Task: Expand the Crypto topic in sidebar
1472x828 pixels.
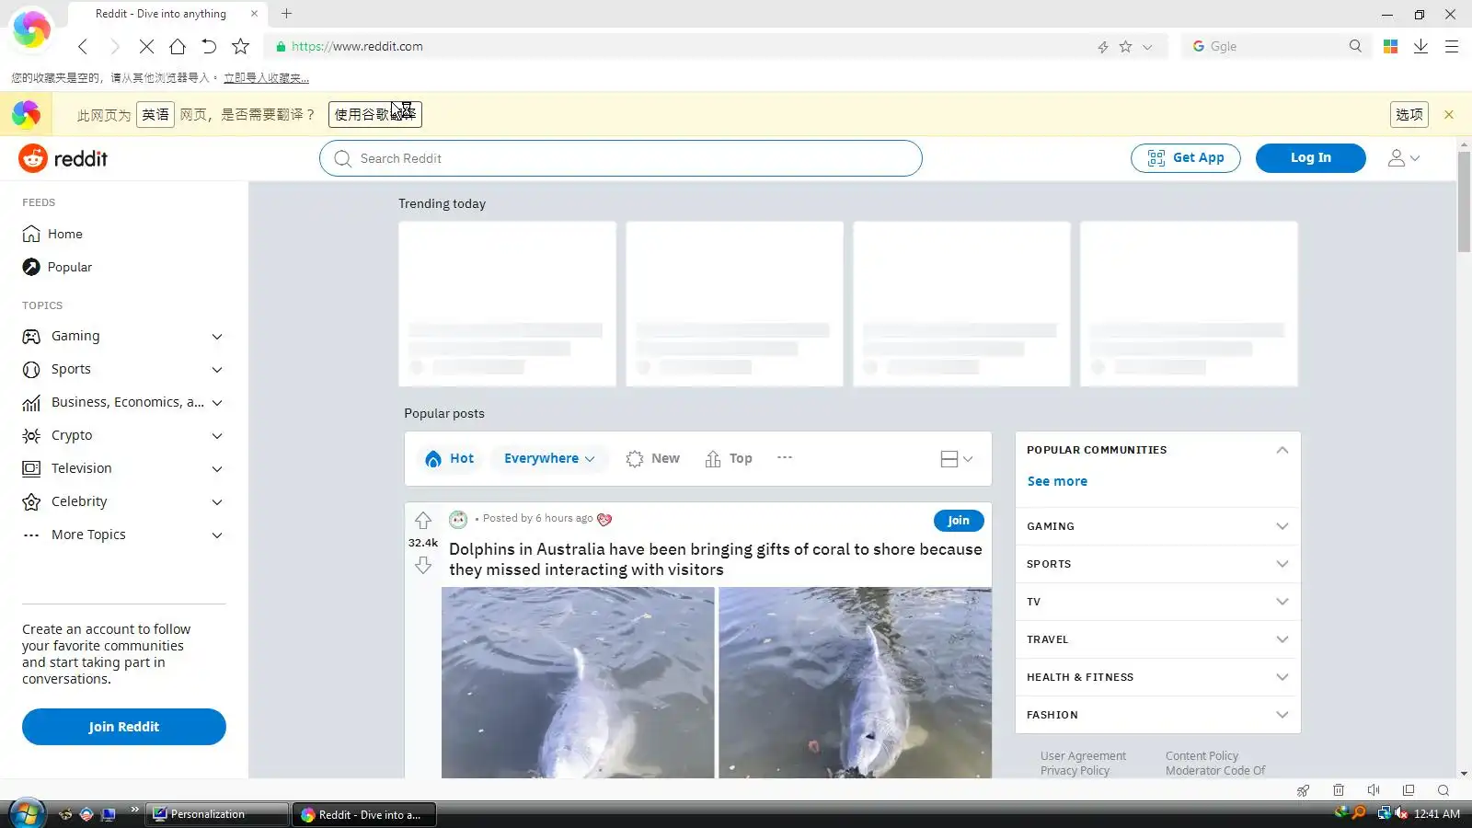Action: click(217, 436)
